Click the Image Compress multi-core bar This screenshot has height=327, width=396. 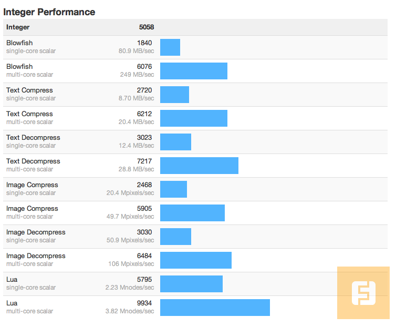click(192, 213)
